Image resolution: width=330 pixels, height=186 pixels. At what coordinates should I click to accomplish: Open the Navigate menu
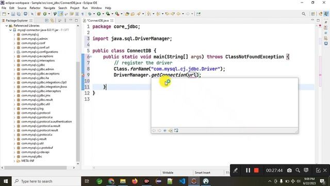tap(49, 8)
